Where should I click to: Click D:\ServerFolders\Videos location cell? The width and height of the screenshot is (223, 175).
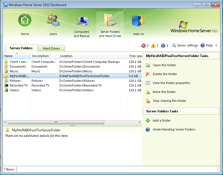pos(76,90)
